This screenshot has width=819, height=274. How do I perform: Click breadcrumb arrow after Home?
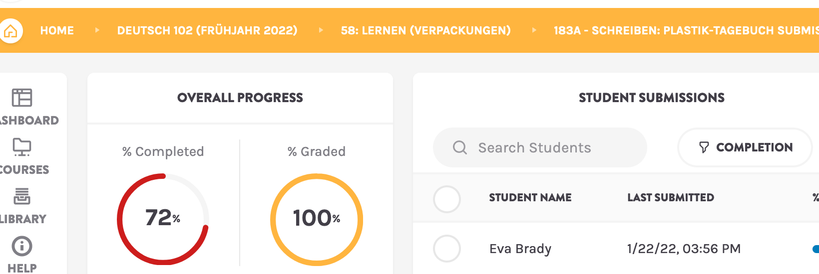point(97,30)
